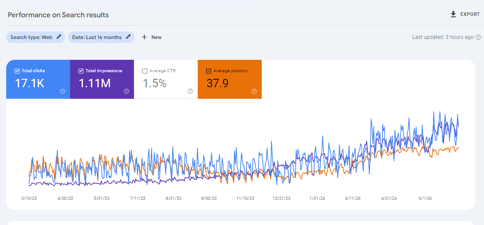Image resolution: width=484 pixels, height=225 pixels.
Task: Click the 7/11/23 axis date label
Action: [x=138, y=198]
